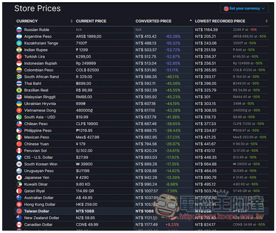Click the Turkish Lira flag icon
This screenshot has height=233, width=276.
click(19, 56)
